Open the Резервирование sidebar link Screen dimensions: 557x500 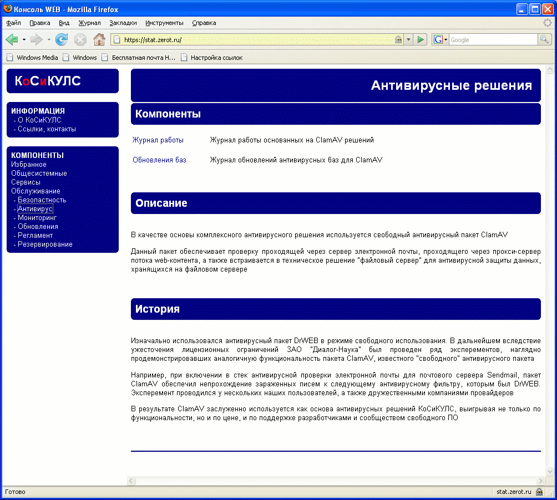pyautogui.click(x=45, y=244)
